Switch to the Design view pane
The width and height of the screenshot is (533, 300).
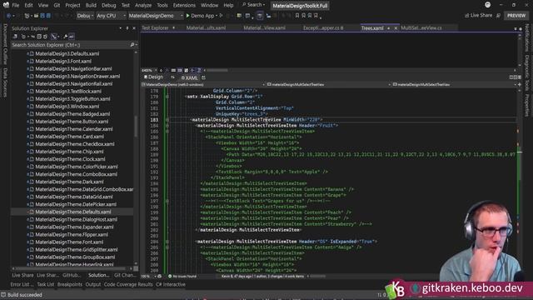pyautogui.click(x=153, y=77)
